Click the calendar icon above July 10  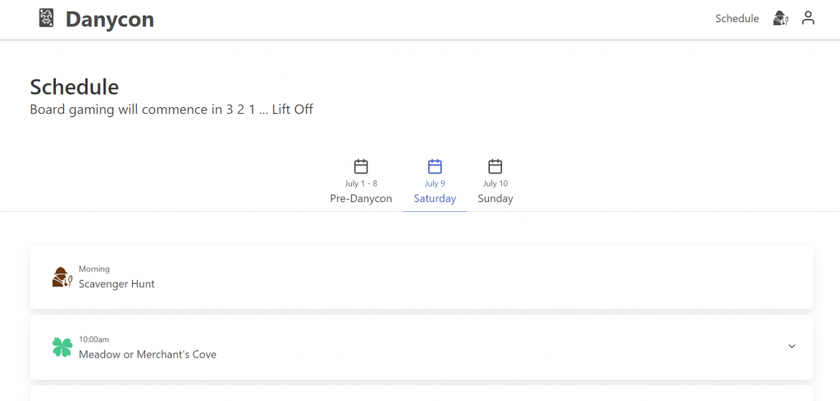[x=495, y=166]
